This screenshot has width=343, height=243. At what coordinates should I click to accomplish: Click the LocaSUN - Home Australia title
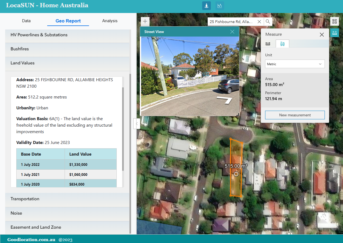[47, 5]
